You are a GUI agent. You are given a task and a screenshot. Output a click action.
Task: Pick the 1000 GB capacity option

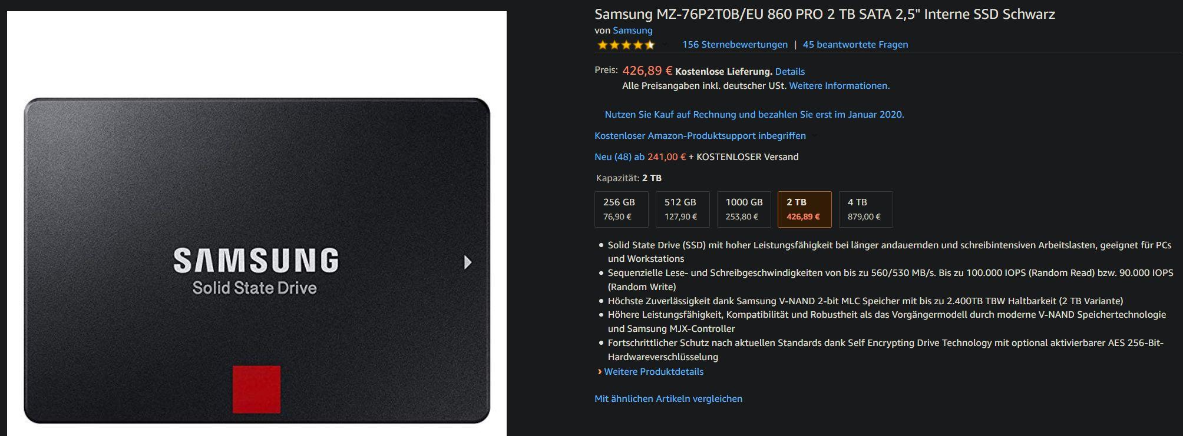pos(744,209)
